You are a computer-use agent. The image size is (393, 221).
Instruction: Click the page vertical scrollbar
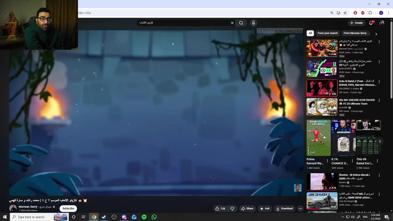(x=391, y=60)
